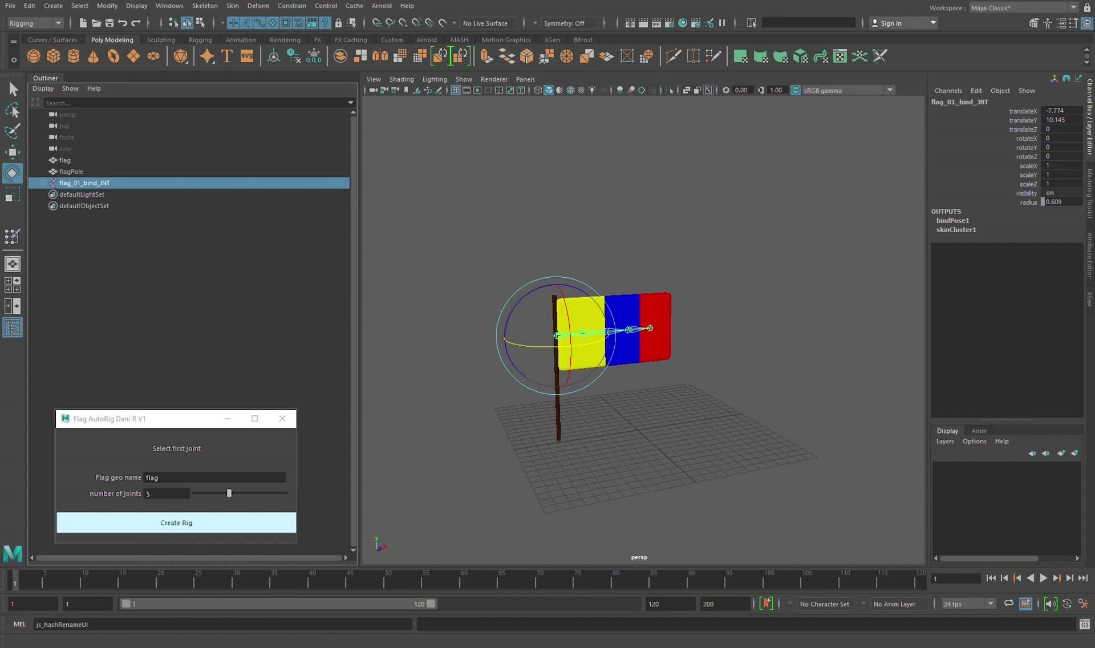The height and width of the screenshot is (648, 1095).
Task: Toggle the grid display in the viewport
Action: point(455,90)
